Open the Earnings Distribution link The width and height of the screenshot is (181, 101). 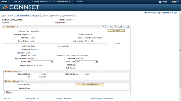point(63,98)
